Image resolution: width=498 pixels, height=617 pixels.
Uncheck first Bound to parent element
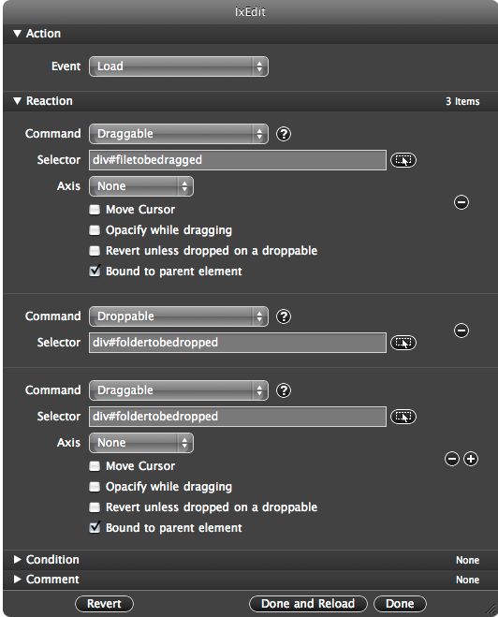95,272
